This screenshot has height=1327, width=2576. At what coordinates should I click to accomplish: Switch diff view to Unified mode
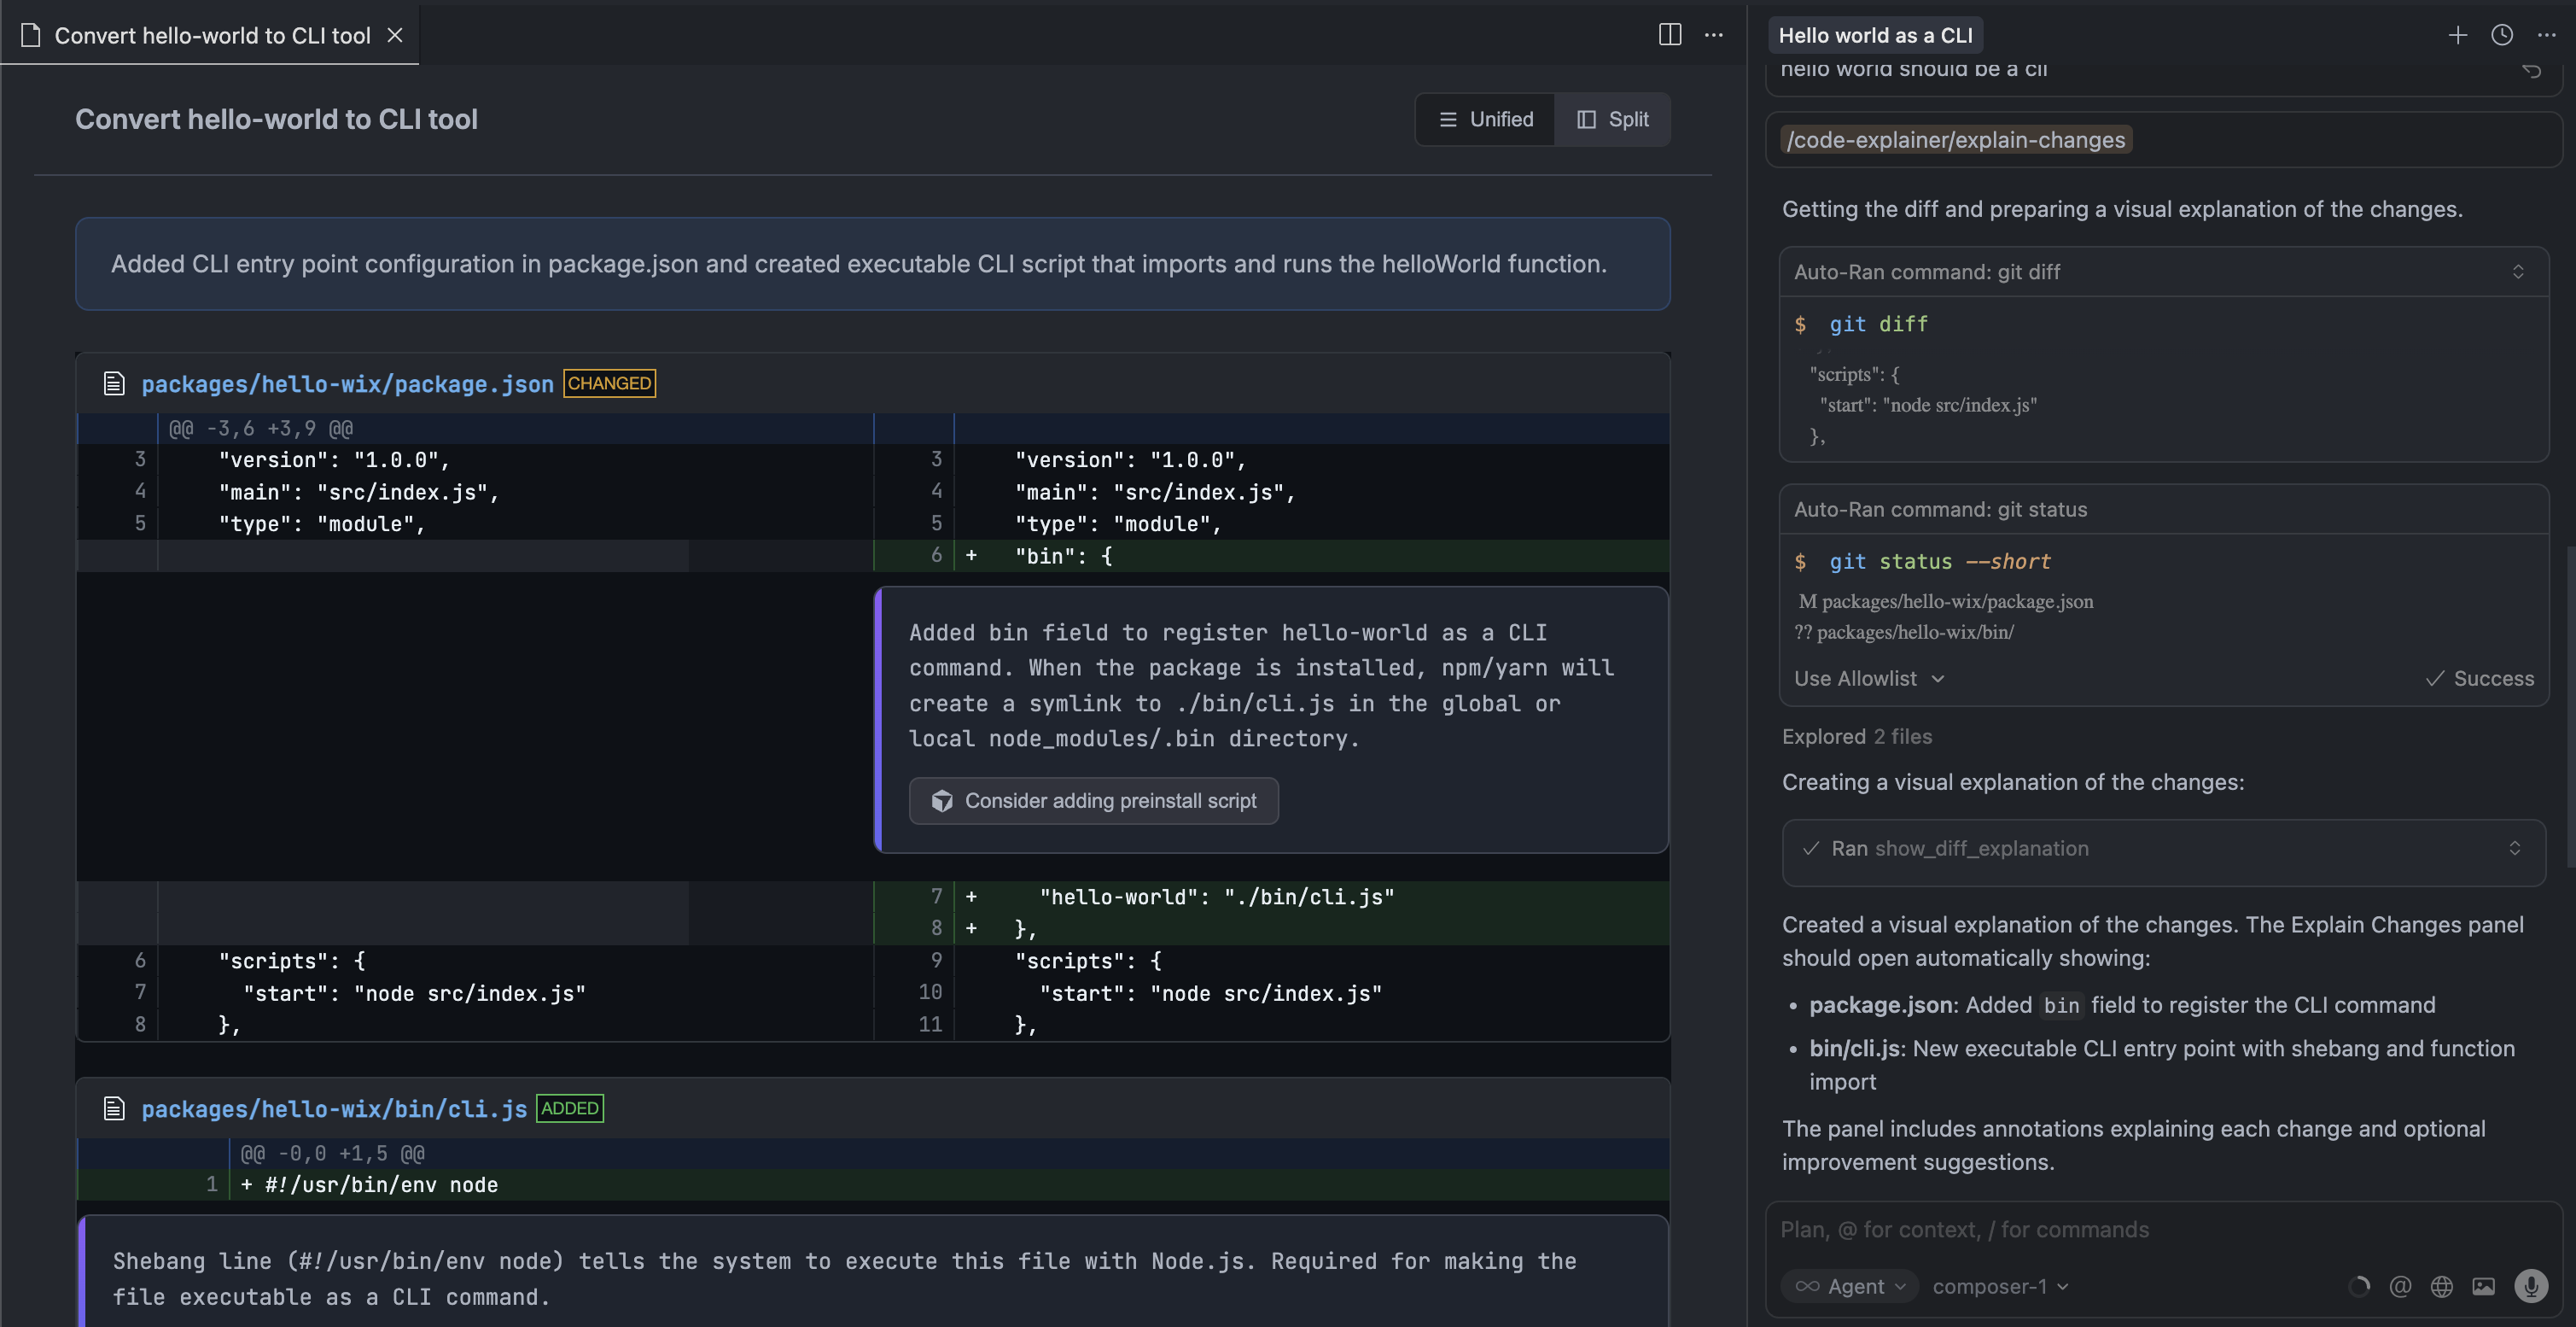click(x=1487, y=119)
